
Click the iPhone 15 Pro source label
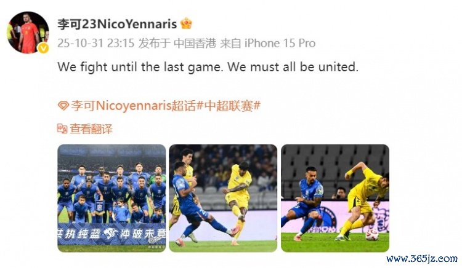tap(280, 43)
